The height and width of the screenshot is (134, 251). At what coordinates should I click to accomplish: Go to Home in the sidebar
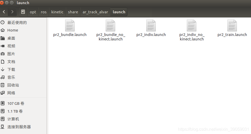pyautogui.click(x=13, y=30)
